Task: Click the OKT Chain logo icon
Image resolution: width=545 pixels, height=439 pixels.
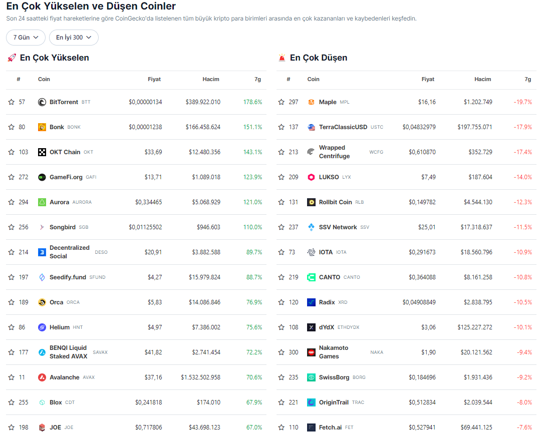Action: 42,152
